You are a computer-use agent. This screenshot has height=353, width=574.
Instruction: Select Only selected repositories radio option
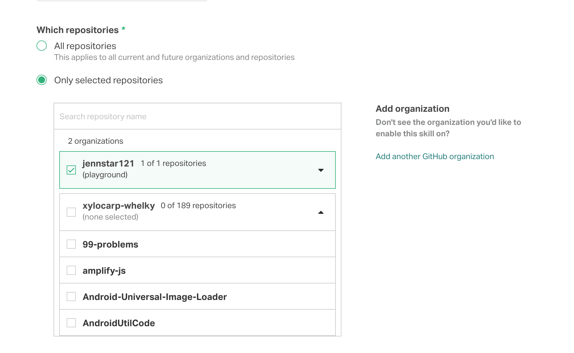coord(42,80)
